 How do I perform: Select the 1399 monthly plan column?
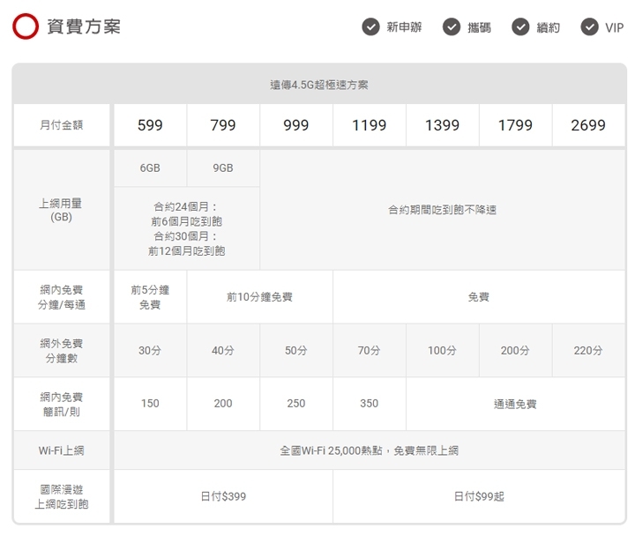[442, 125]
